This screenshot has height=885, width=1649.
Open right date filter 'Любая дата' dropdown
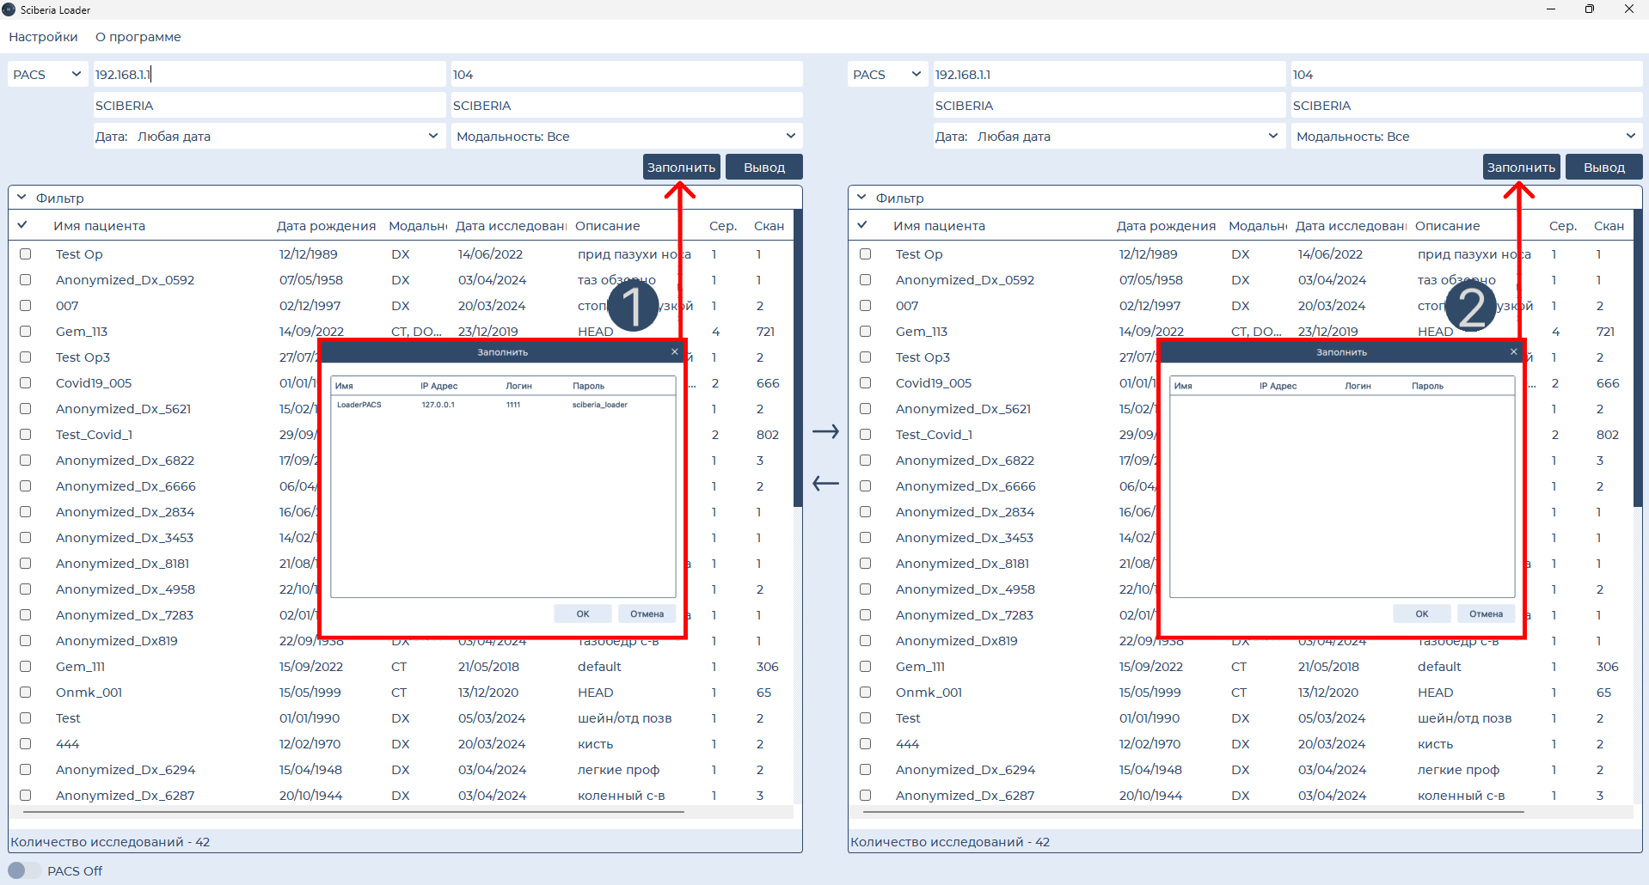click(x=1109, y=137)
